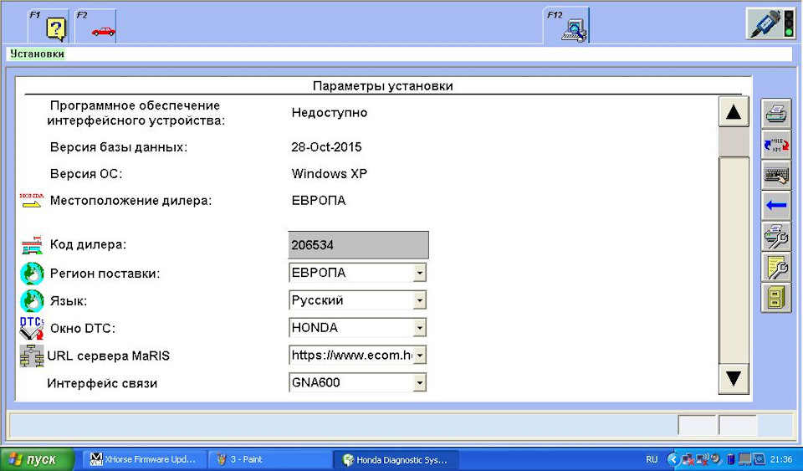803x471 pixels.
Task: Switch to XHorse Firmware Update taskbar window
Action: [143, 459]
